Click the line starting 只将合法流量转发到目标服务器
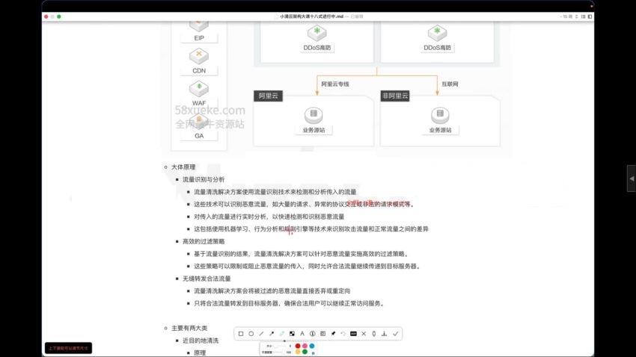 [290, 303]
